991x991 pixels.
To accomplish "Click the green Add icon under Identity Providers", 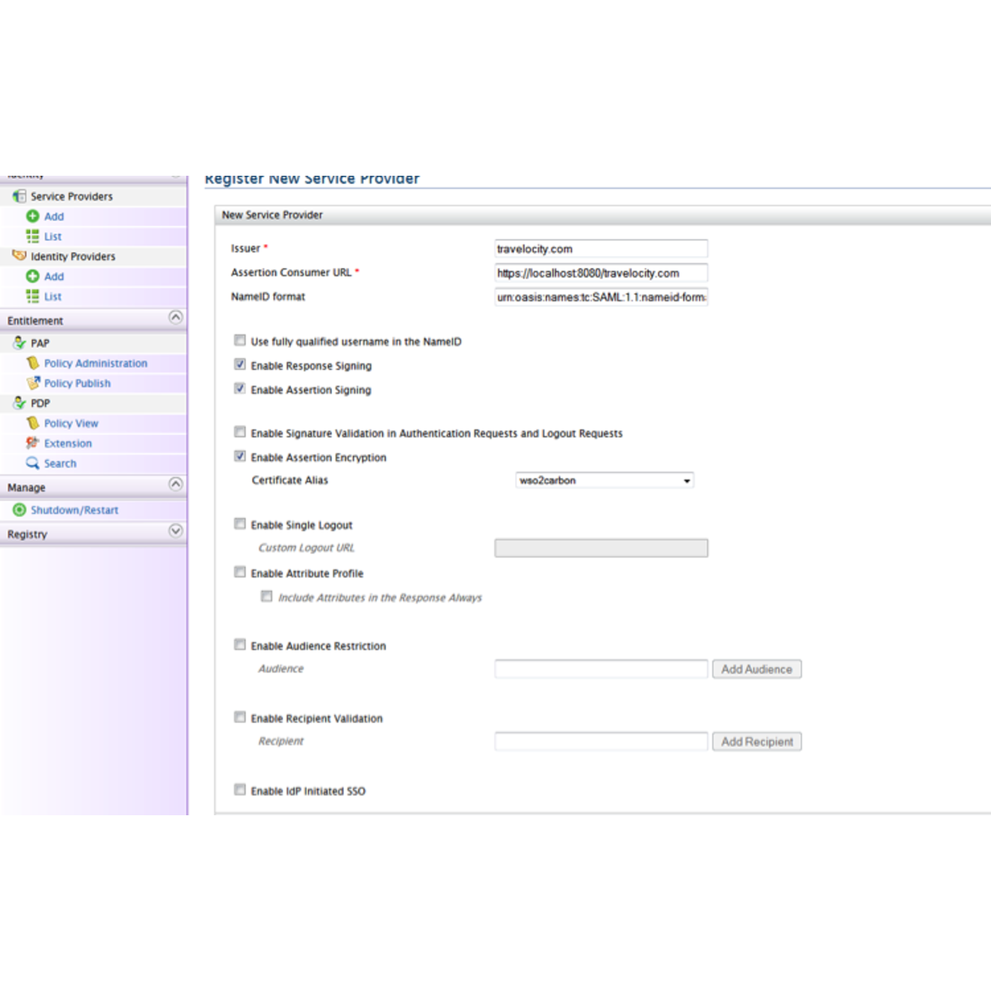I will click(33, 276).
